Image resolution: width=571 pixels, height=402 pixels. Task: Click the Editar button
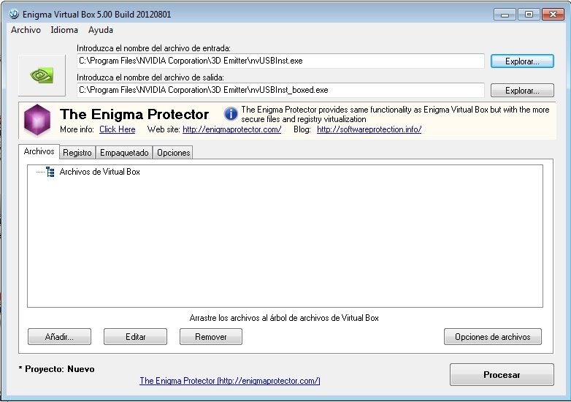pyautogui.click(x=136, y=337)
